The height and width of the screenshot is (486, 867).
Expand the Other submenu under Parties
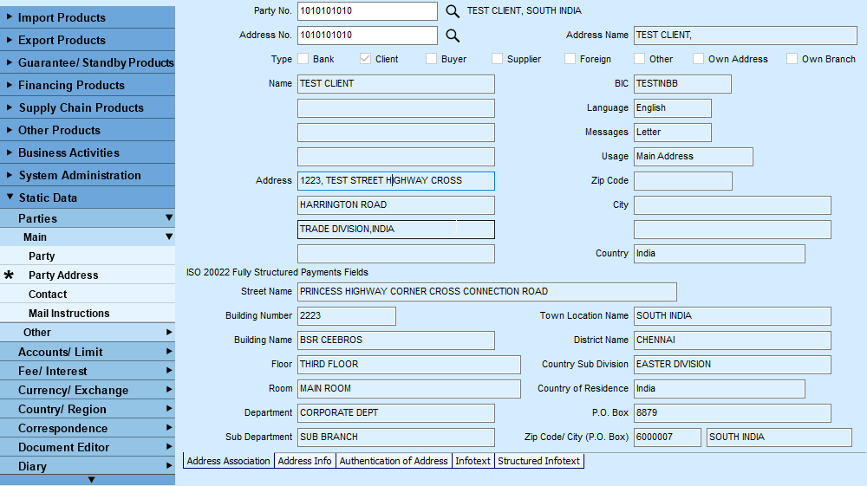[x=88, y=333]
